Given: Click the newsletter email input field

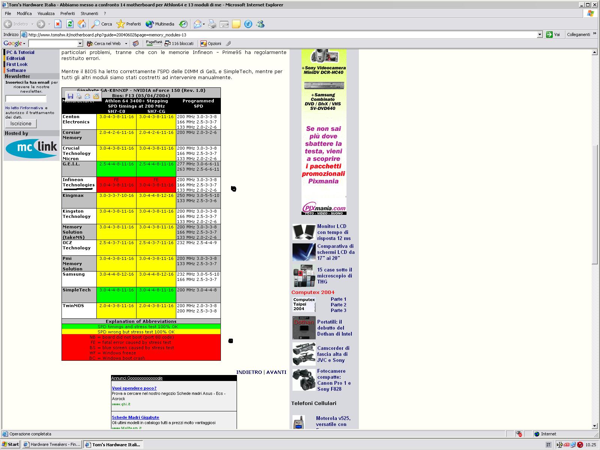Looking at the screenshot, I should (x=26, y=99).
